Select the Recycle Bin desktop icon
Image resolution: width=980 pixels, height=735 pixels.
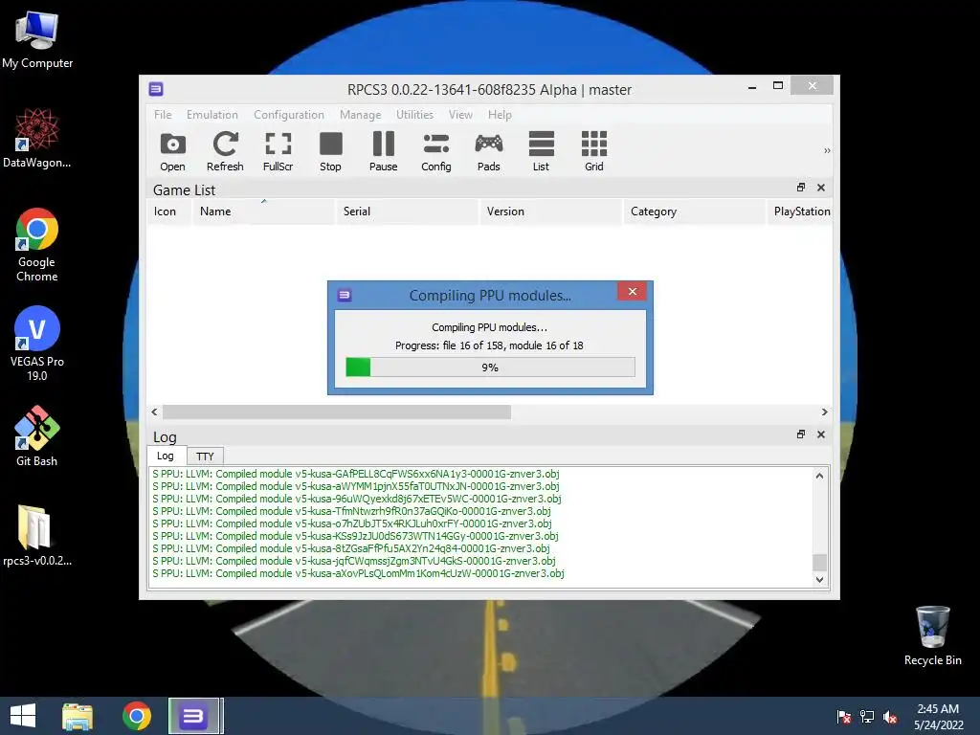coord(932,635)
